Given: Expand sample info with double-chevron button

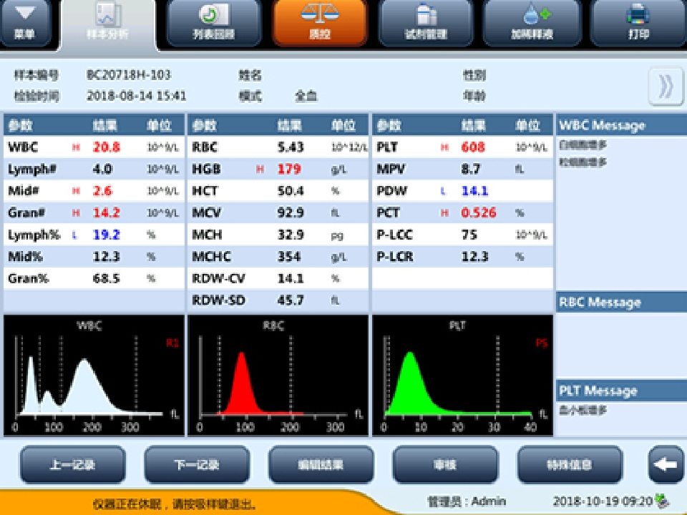Looking at the screenshot, I should (665, 86).
